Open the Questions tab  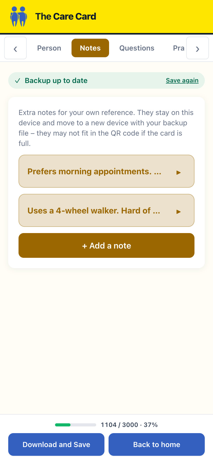click(137, 48)
